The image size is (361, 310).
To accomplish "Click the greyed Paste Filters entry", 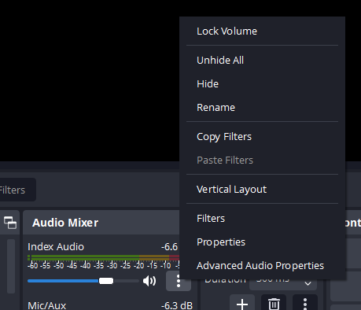I will point(262,161).
